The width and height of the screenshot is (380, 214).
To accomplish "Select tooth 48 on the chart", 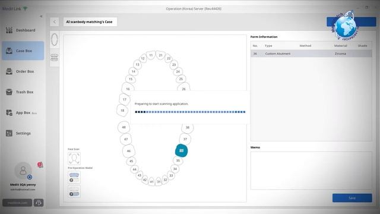I will 124,127.
